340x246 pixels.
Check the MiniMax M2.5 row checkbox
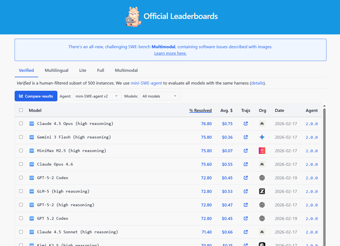[x=21, y=151]
